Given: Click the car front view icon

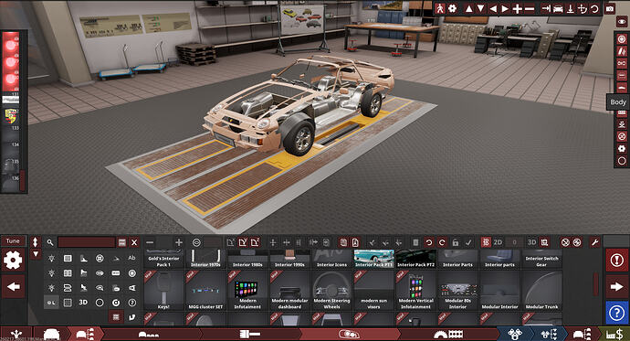Looking at the screenshot, I should [x=558, y=8].
